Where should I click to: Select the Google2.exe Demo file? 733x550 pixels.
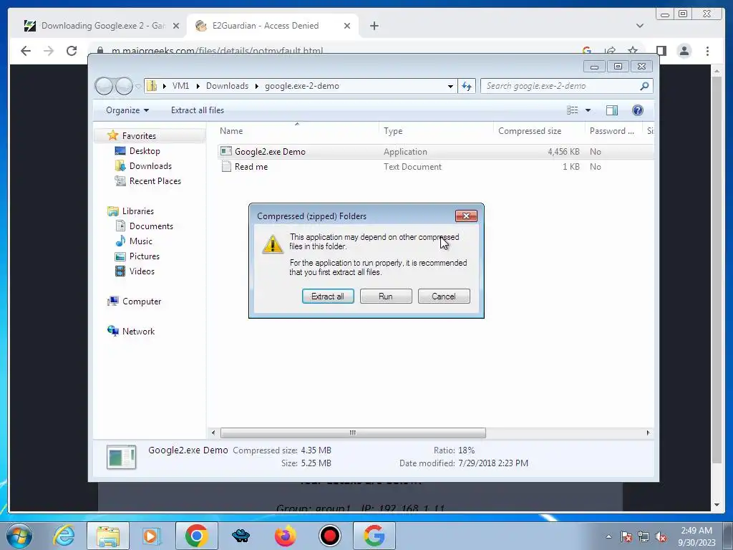[270, 152]
